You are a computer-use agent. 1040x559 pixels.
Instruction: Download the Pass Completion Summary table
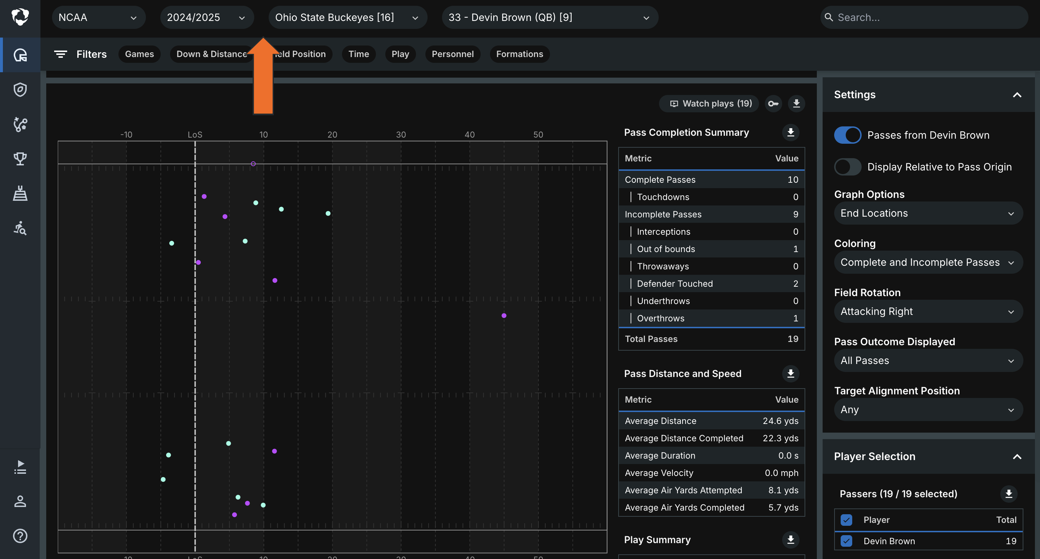point(790,133)
